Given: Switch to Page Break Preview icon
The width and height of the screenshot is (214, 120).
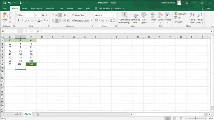Looking at the screenshot, I should (181, 118).
